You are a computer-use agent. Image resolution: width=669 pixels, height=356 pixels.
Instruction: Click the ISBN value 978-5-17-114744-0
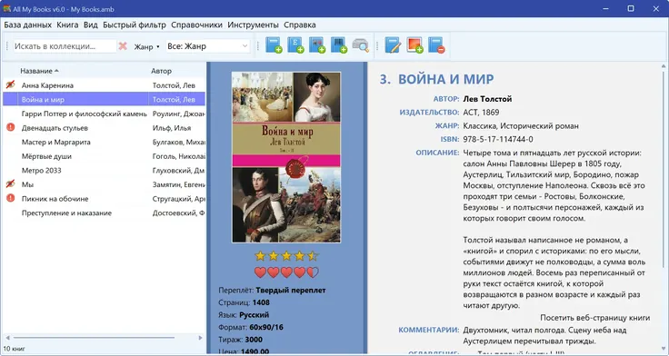[498, 139]
